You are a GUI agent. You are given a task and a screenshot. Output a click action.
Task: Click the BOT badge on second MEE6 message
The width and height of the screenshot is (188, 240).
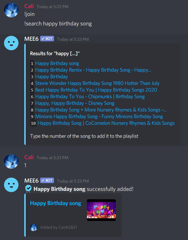[x=47, y=180]
